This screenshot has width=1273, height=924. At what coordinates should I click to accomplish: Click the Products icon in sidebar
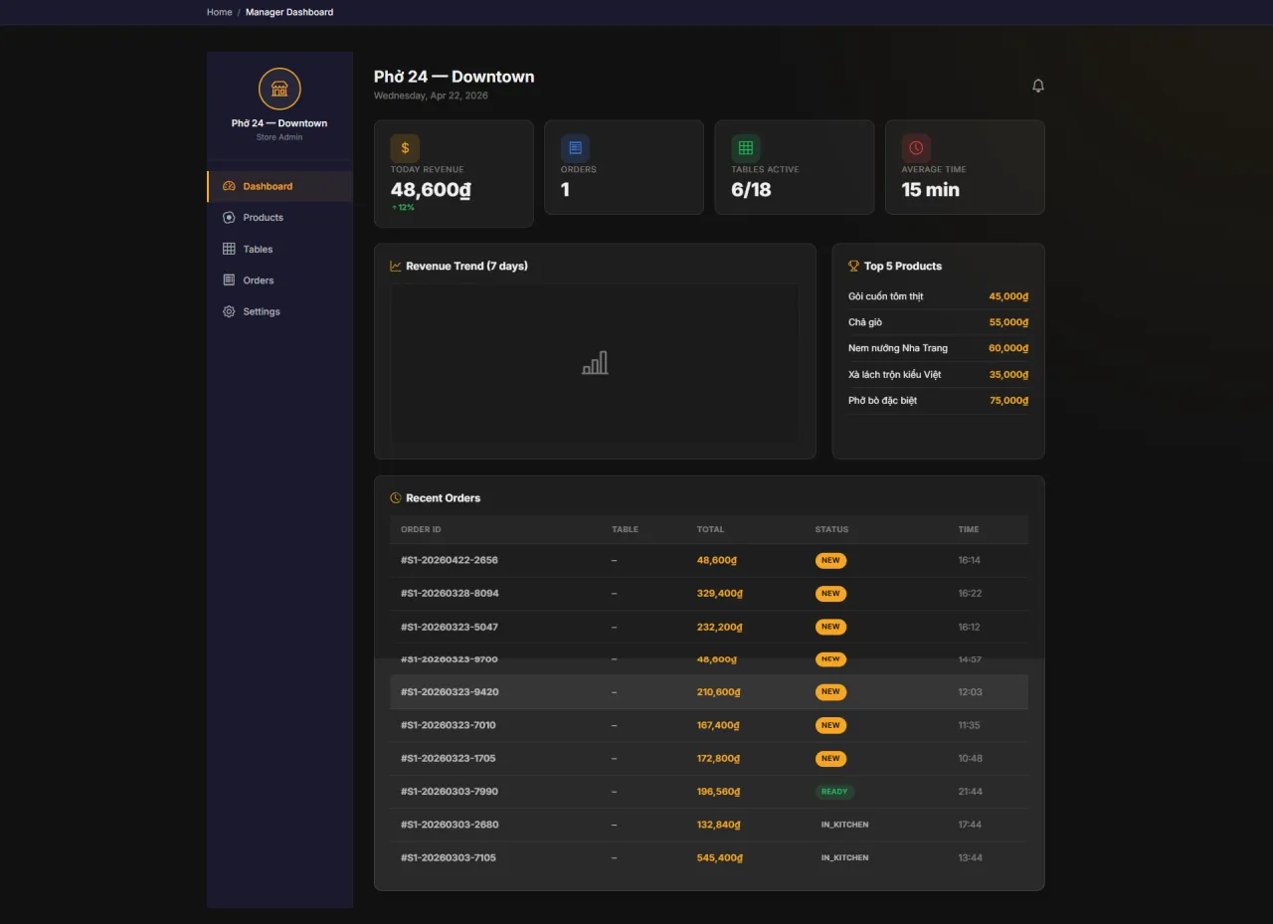tap(229, 217)
